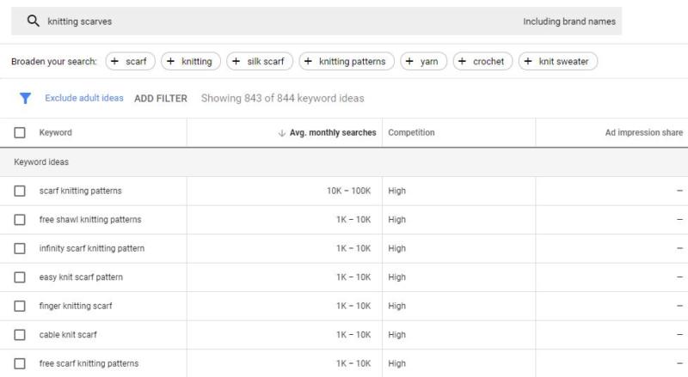Toggle the select-all keywords checkbox

tap(20, 133)
